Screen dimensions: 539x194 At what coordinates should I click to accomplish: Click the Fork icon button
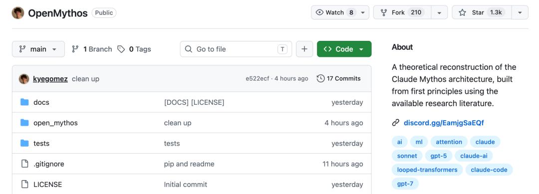[384, 12]
